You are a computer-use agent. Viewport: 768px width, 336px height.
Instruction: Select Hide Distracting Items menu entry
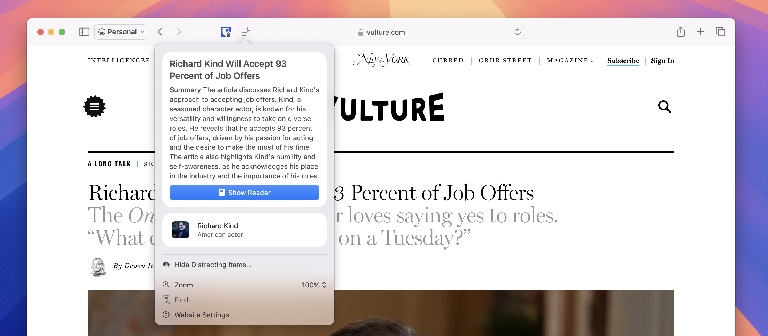click(245, 265)
